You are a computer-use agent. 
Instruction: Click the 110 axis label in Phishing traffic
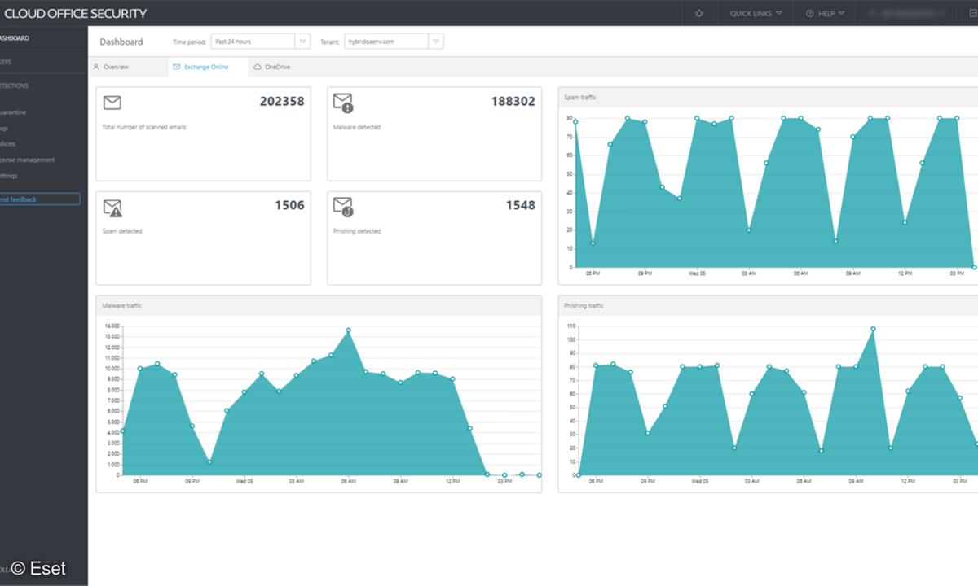571,326
